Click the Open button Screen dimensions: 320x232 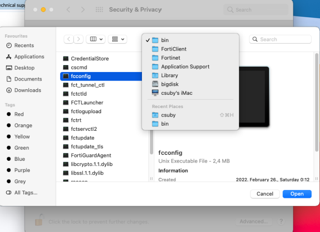[x=297, y=194]
